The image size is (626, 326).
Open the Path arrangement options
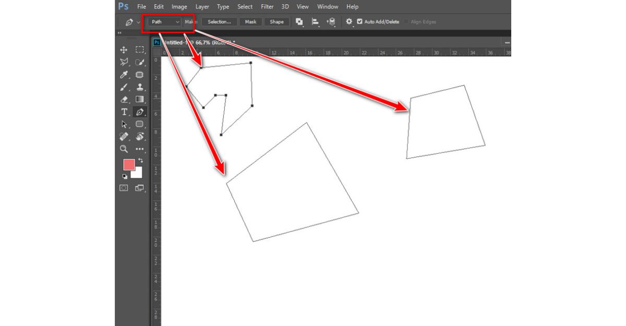click(x=331, y=22)
